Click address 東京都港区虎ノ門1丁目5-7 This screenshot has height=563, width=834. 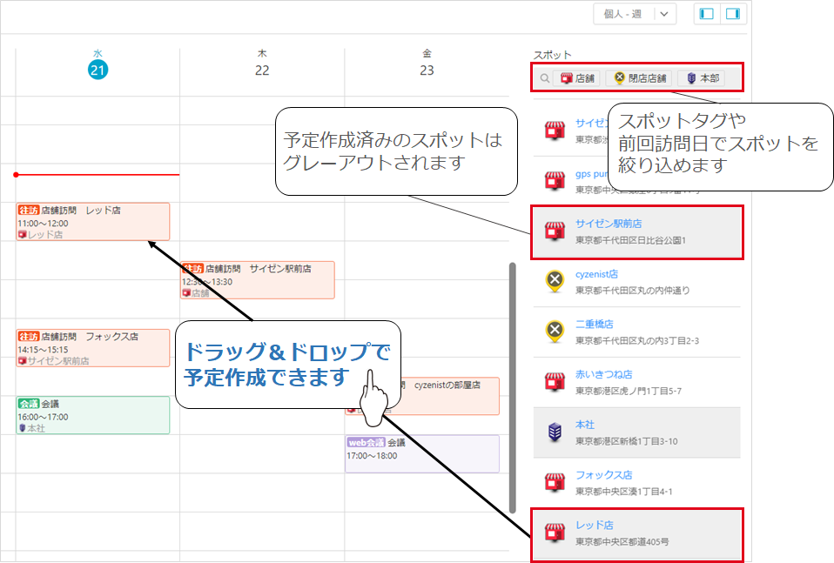pos(629,391)
